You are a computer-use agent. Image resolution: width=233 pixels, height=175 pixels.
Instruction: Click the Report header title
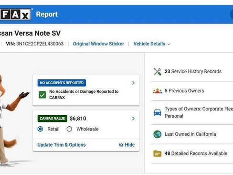click(47, 14)
